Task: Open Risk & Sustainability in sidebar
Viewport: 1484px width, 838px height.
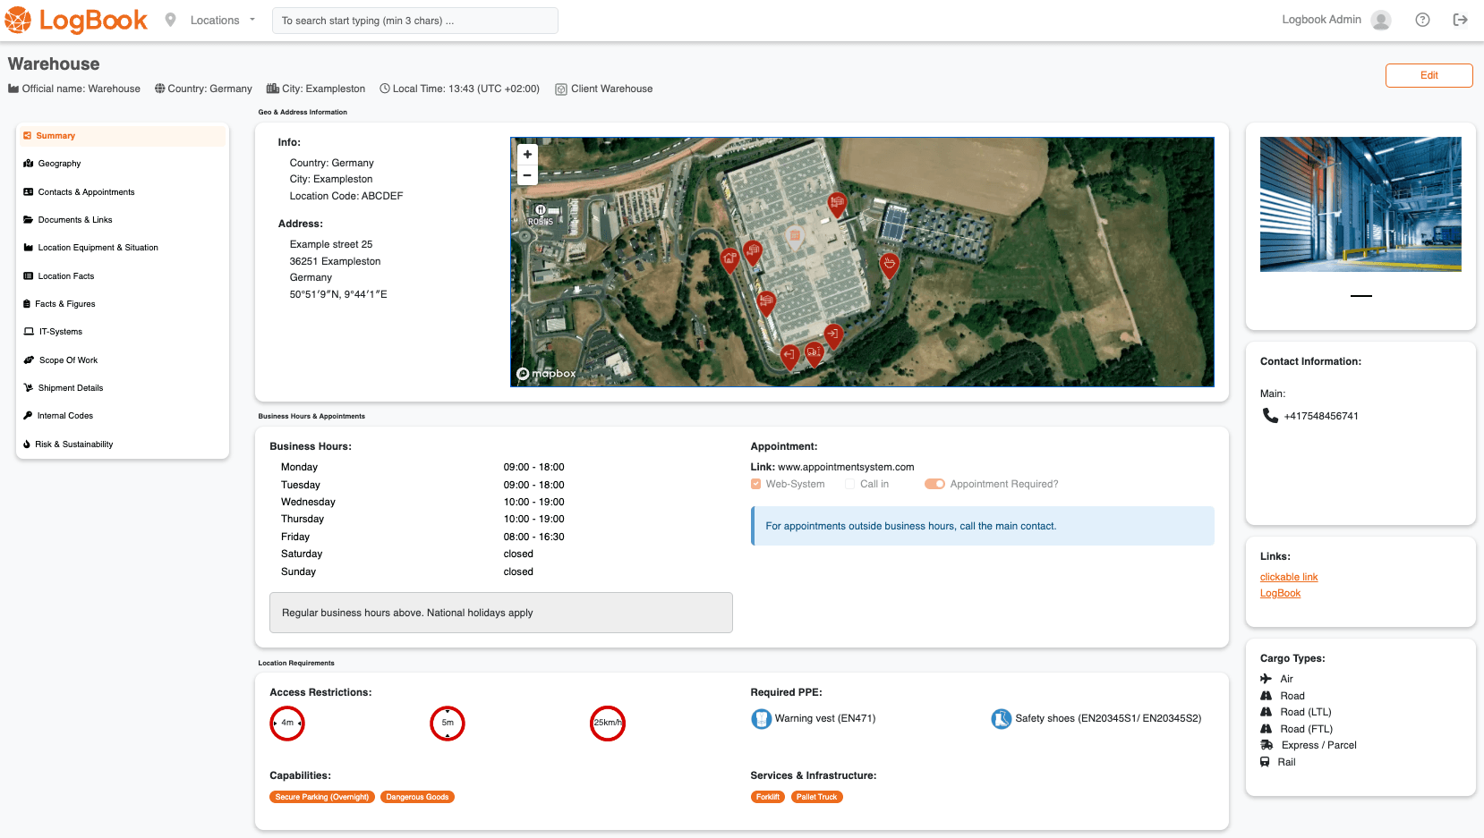Action: point(73,444)
